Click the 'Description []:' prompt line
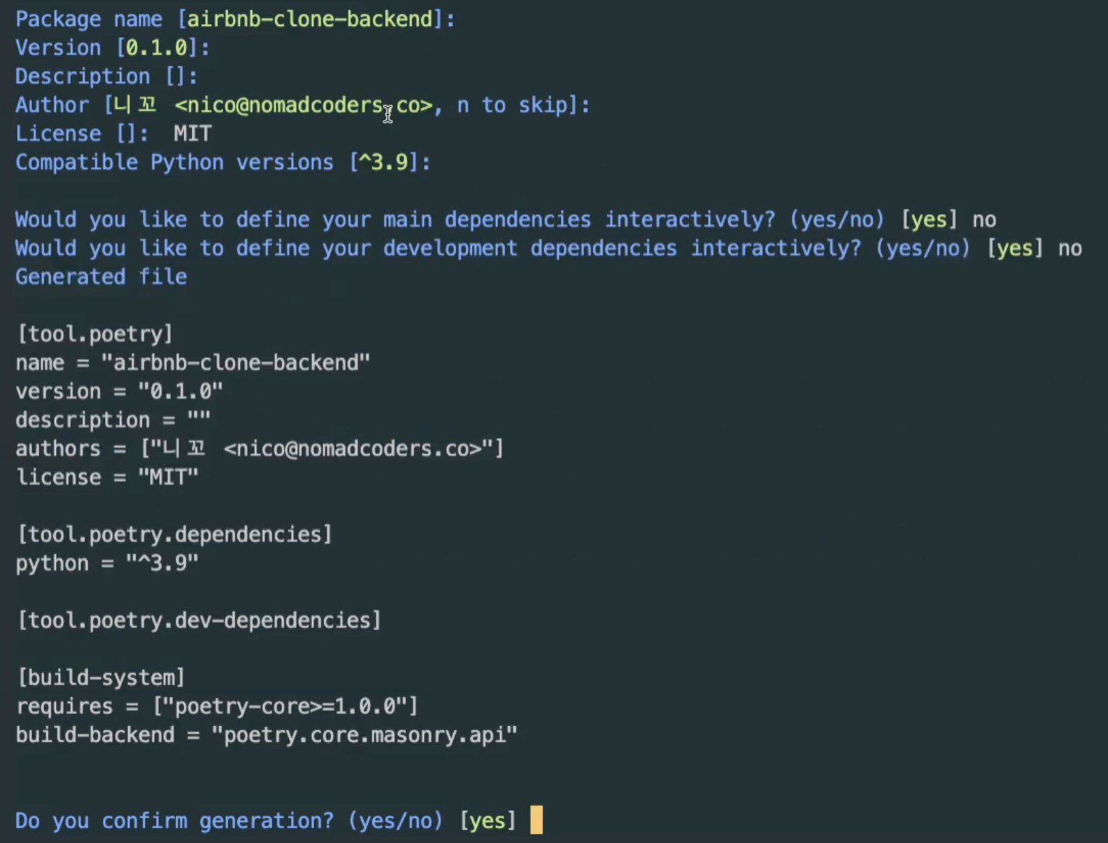 click(x=106, y=76)
